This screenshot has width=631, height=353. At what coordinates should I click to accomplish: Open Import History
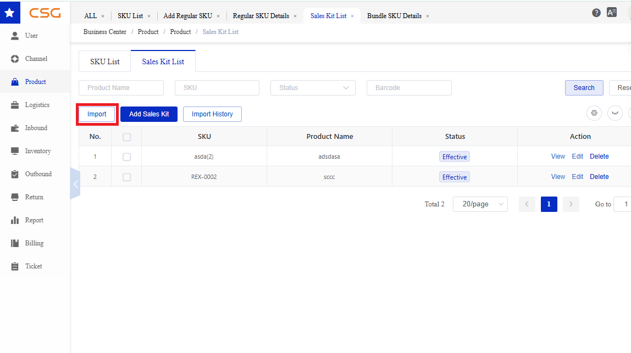[x=212, y=114]
